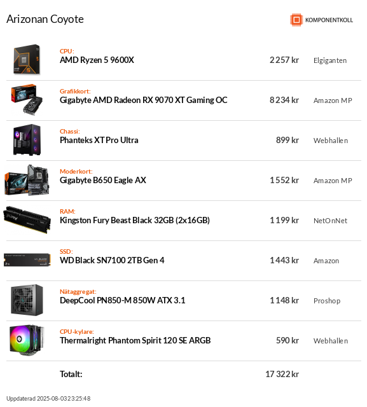Viewport: 367px width, 407px height.
Task: Click the NetOnNet retailer link
Action: 330,221
